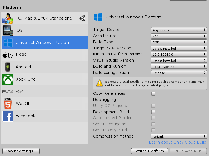Open the Build configuration Release dropdown
The width and height of the screenshot is (209, 156).
[x=179, y=73]
